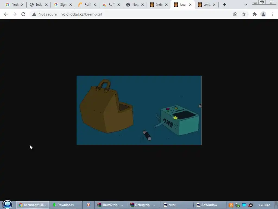Open Chrome three-dot menu
278x209 pixels.
[x=272, y=14]
